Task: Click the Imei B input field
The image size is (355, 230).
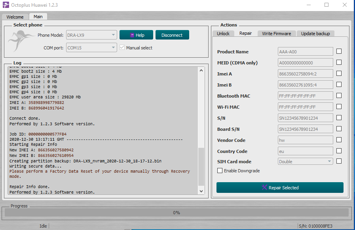Action: (306, 85)
